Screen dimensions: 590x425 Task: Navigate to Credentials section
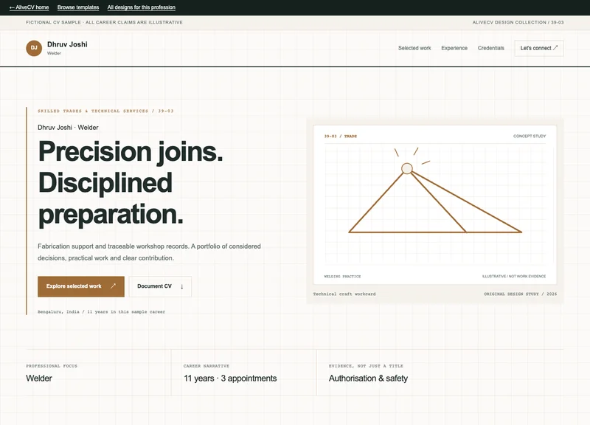click(x=490, y=48)
